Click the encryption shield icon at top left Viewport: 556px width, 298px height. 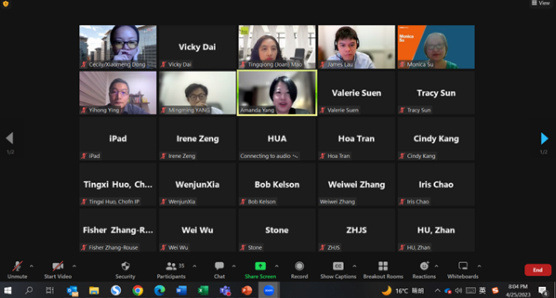5,4
